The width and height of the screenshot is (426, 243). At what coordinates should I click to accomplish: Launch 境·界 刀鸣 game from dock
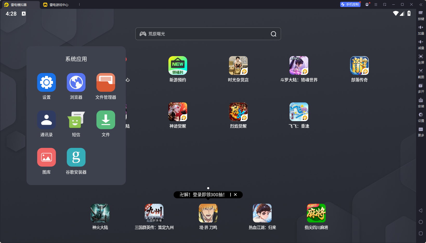point(208,213)
